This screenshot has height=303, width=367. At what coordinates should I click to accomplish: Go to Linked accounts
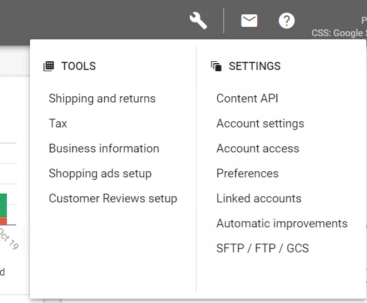point(258,199)
